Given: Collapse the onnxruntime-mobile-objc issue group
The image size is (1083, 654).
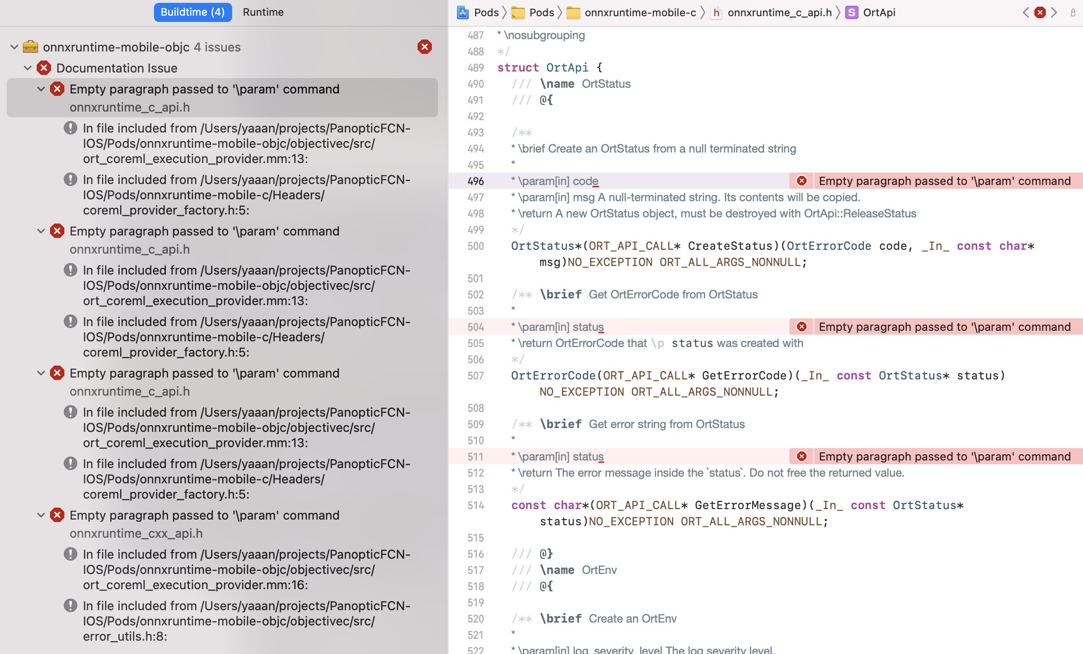Looking at the screenshot, I should (13, 47).
